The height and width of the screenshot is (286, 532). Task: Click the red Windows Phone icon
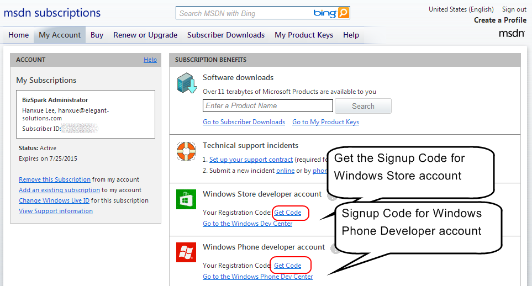pyautogui.click(x=186, y=252)
